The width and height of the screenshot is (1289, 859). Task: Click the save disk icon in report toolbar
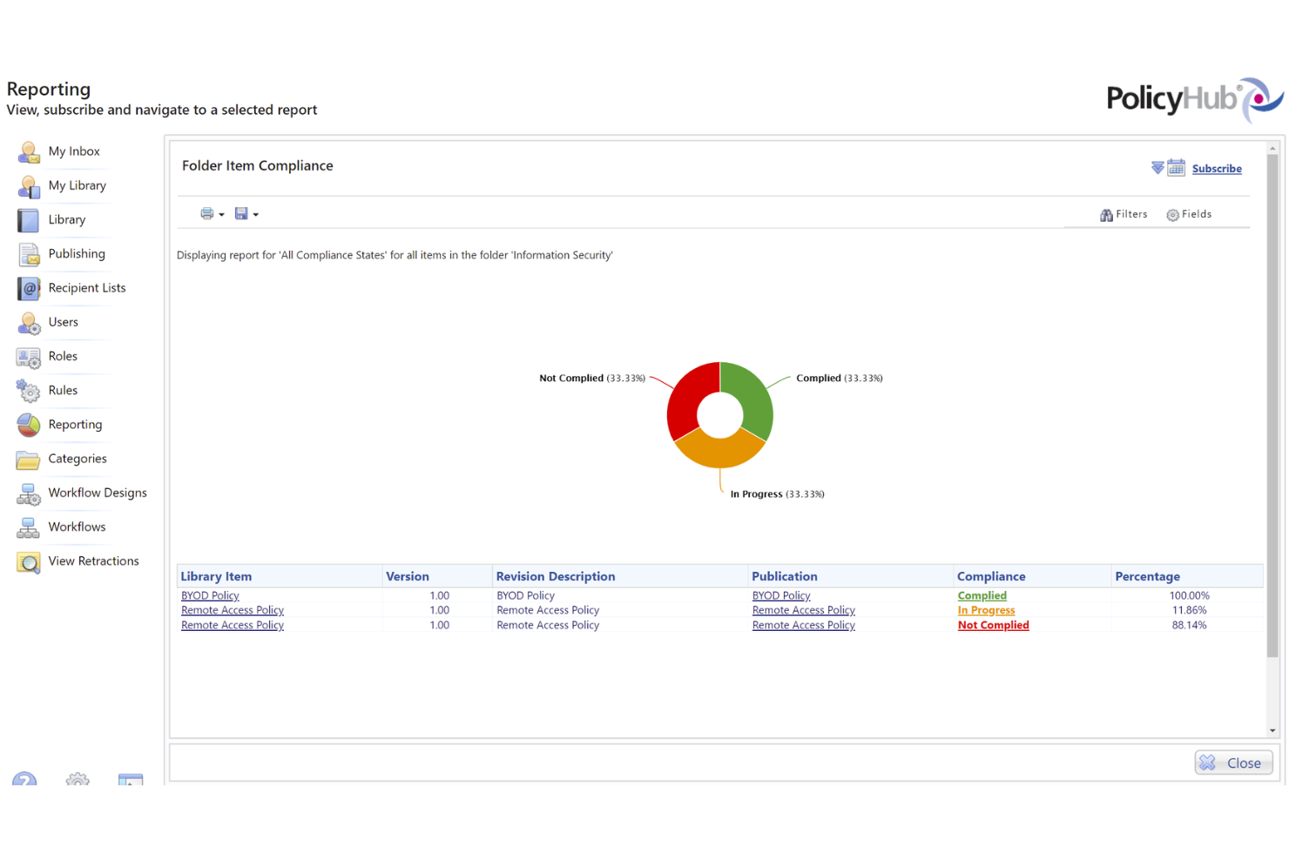click(241, 214)
